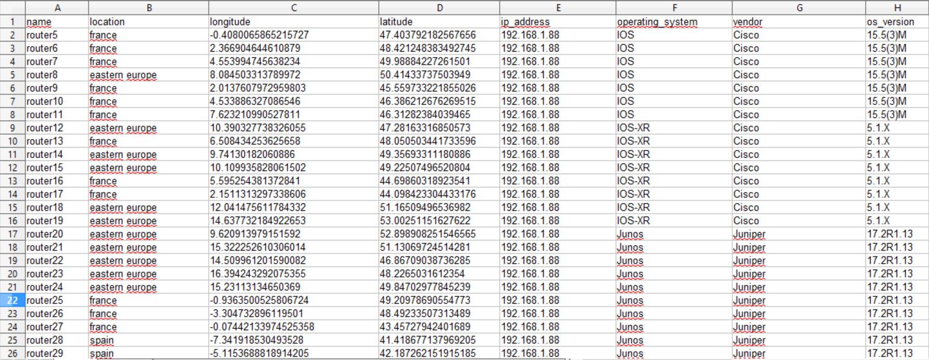Image resolution: width=929 pixels, height=360 pixels.
Task: Select row 9 header
Action: point(12,128)
